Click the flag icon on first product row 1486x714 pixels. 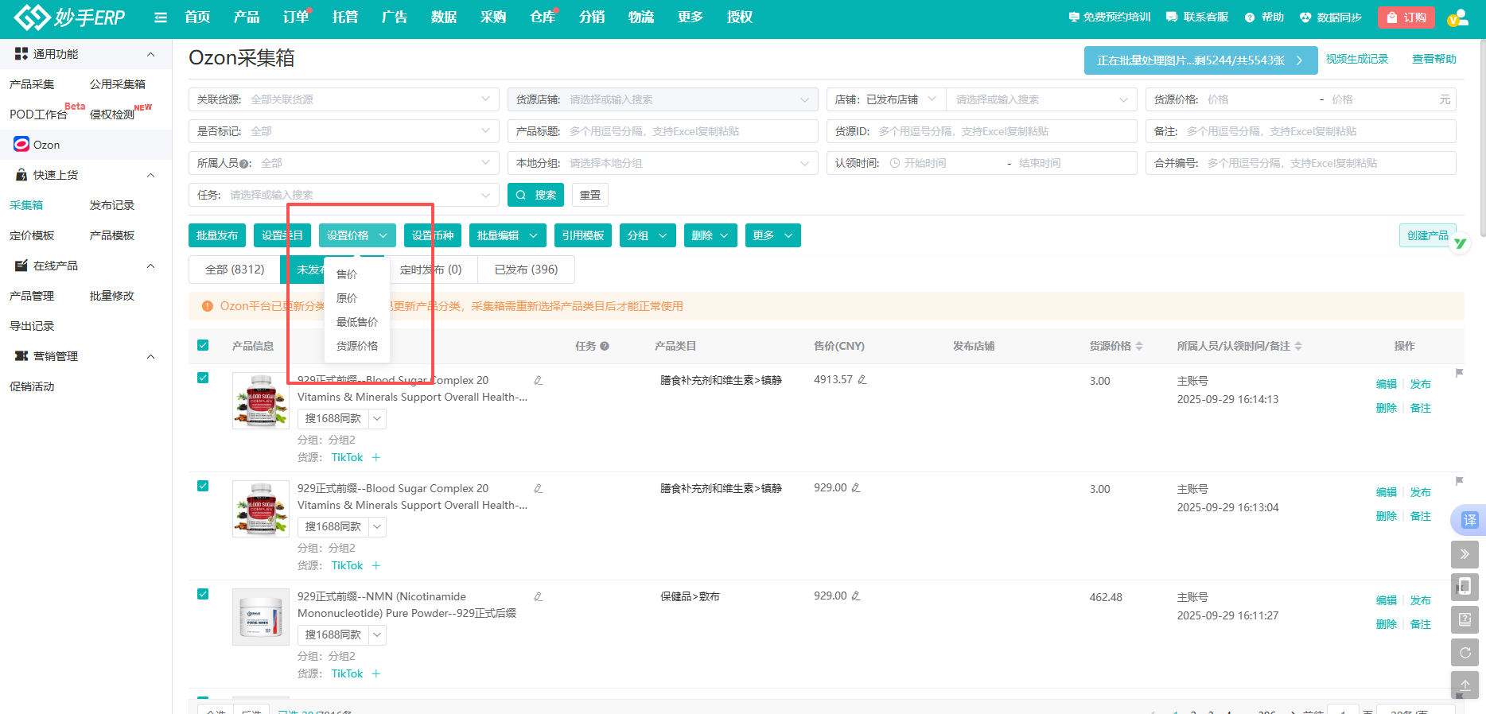pos(1459,373)
